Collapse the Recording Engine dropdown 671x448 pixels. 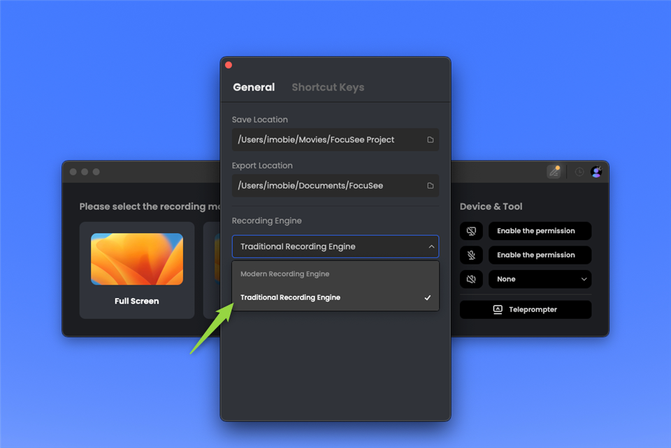tap(431, 246)
